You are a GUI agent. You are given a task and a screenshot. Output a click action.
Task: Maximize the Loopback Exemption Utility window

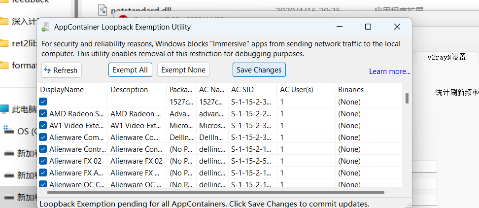coord(368,27)
